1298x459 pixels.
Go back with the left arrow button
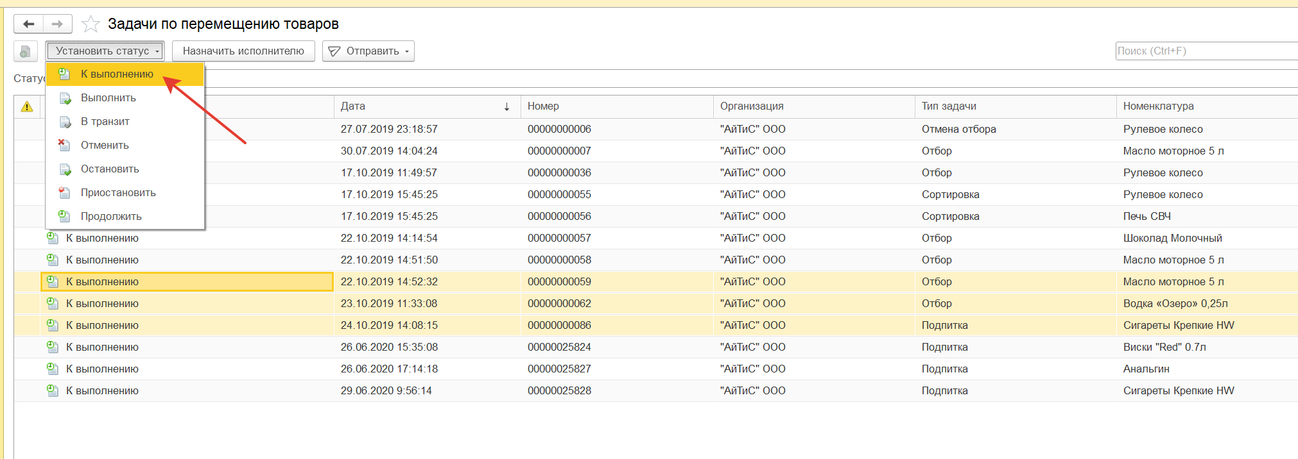[28, 24]
